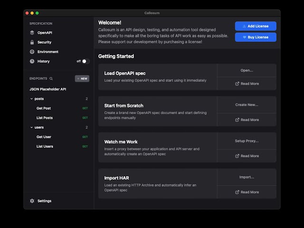The height and width of the screenshot is (228, 304).
Task: Click the History clock icon
Action: click(32, 61)
